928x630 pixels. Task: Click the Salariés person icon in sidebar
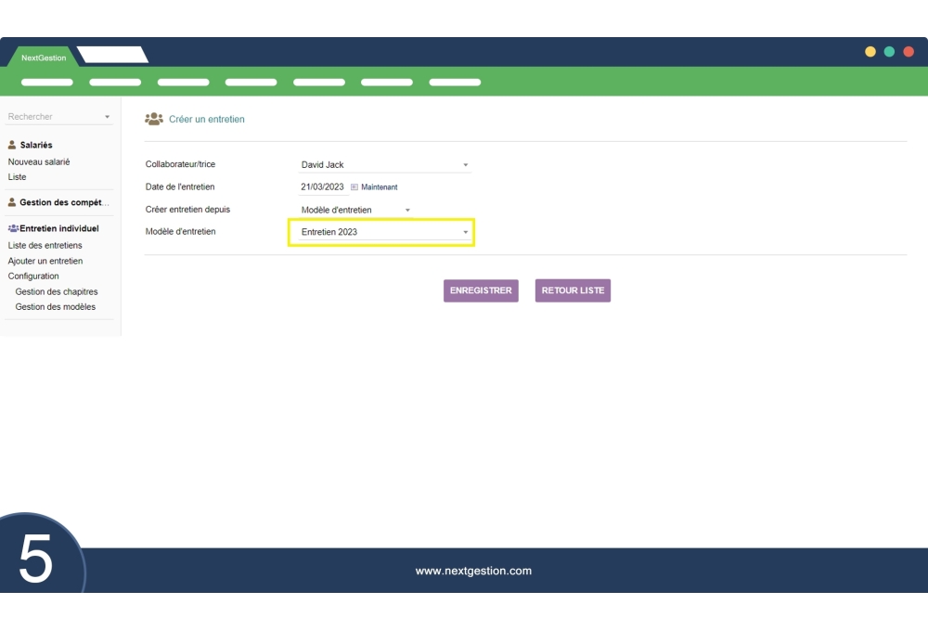(12, 145)
